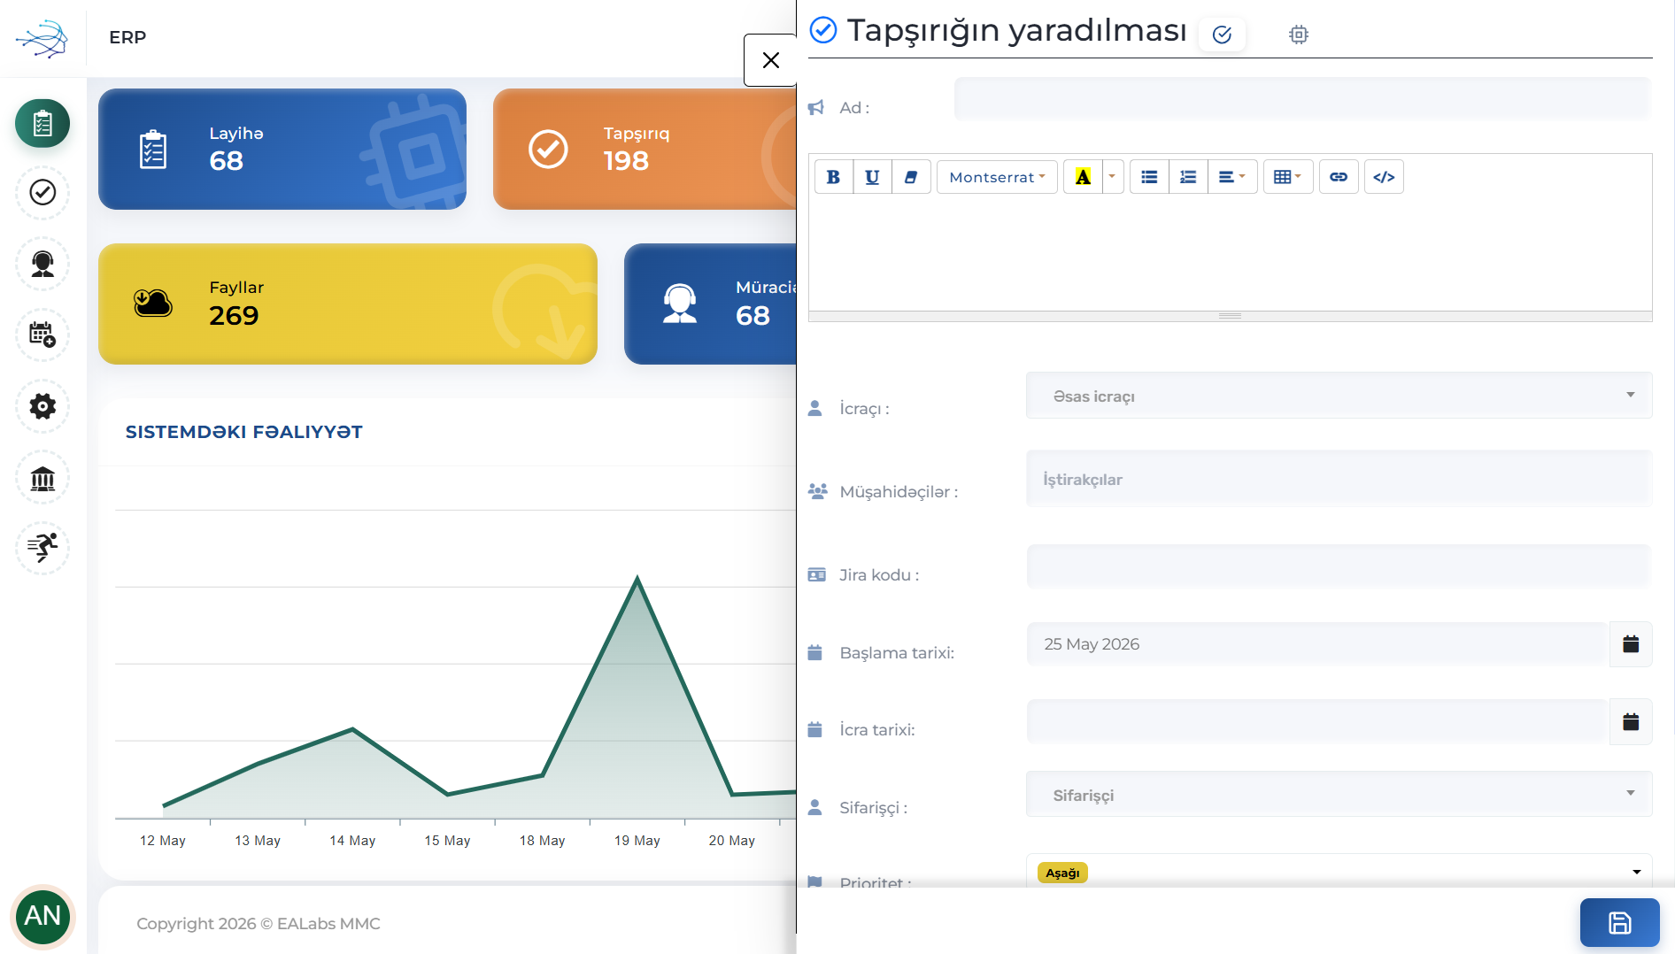Insert a hyperlink
This screenshot has height=954, width=1675.
point(1339,177)
